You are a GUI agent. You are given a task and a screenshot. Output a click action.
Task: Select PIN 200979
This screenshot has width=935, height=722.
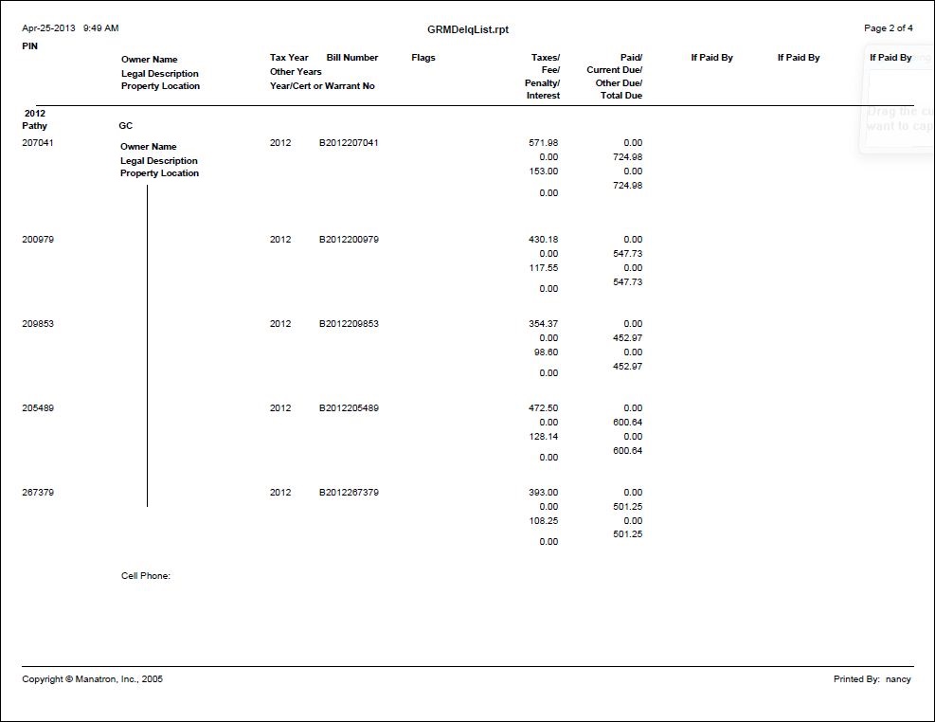click(x=38, y=240)
